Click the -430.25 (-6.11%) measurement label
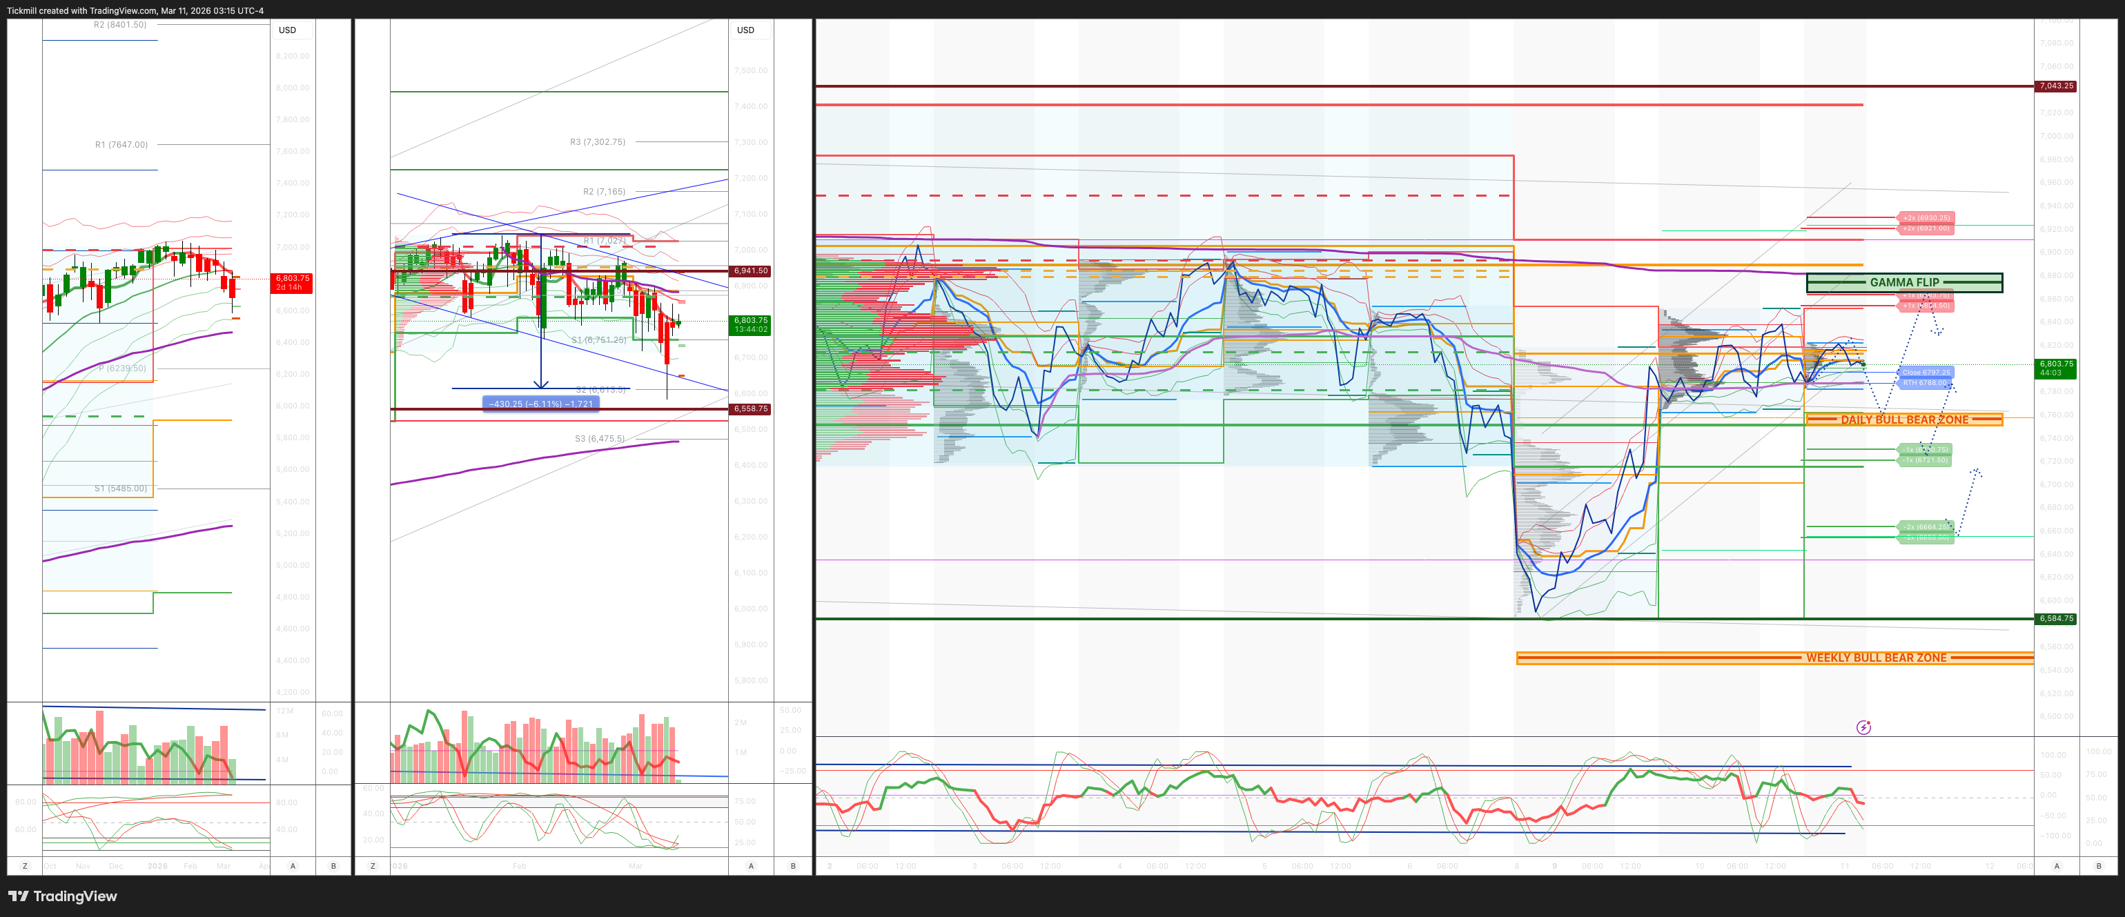2125x917 pixels. coord(540,404)
